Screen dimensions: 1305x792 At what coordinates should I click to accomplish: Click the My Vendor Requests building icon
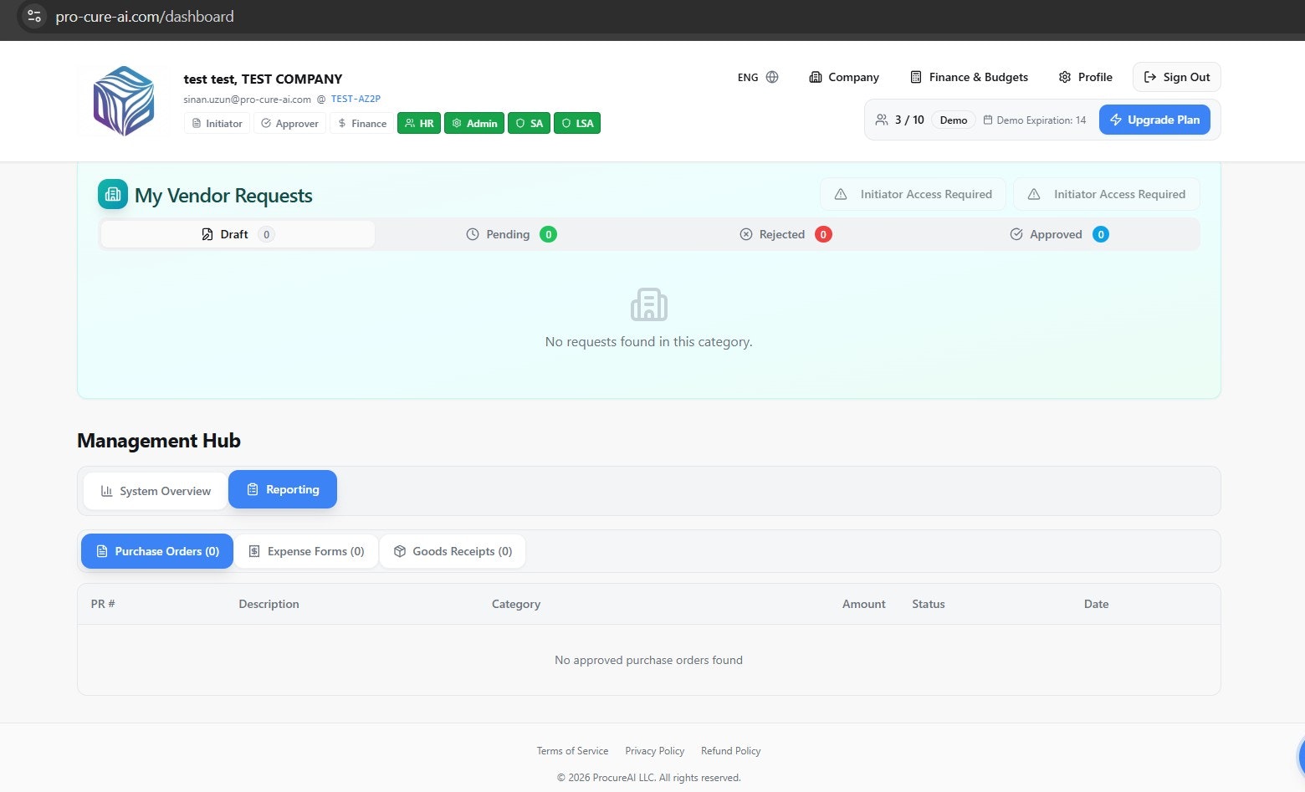[113, 194]
